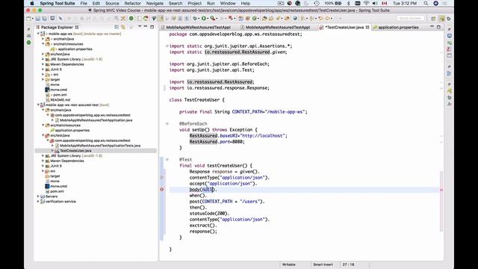Click the green Run toolbar button
Viewport: 478px width, 269px height.
click(204, 19)
